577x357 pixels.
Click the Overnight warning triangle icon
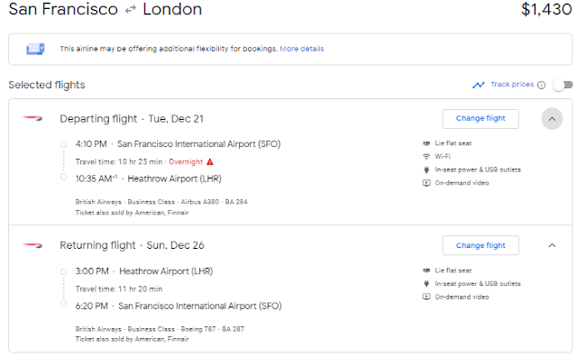(x=210, y=161)
